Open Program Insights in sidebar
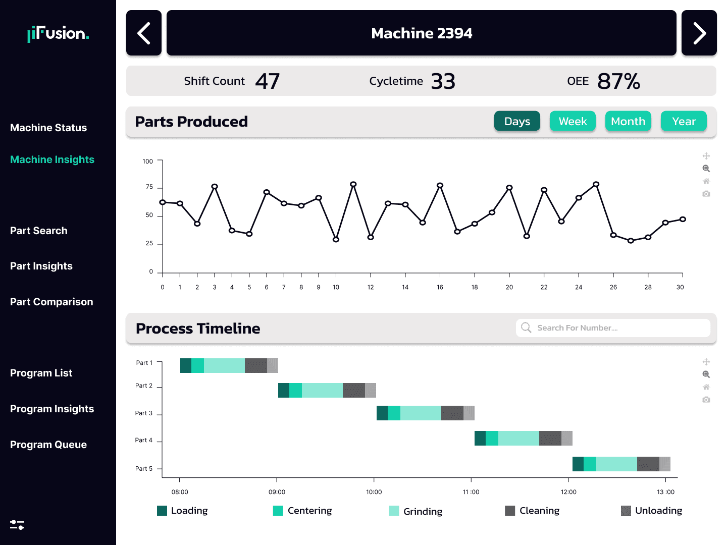The height and width of the screenshot is (545, 727). pos(52,409)
